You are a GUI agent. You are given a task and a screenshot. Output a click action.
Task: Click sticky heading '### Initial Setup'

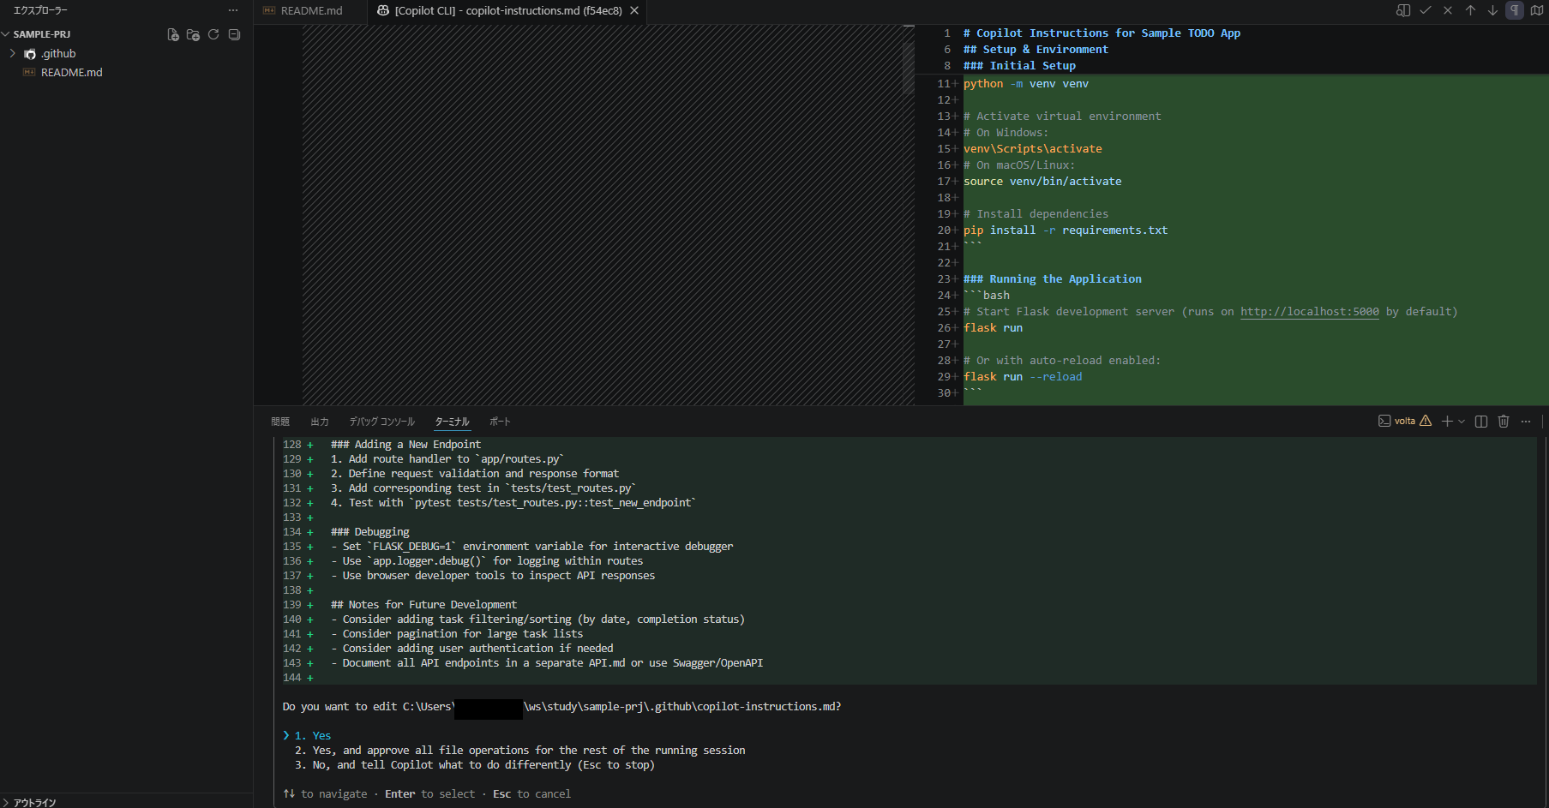[x=1019, y=66]
